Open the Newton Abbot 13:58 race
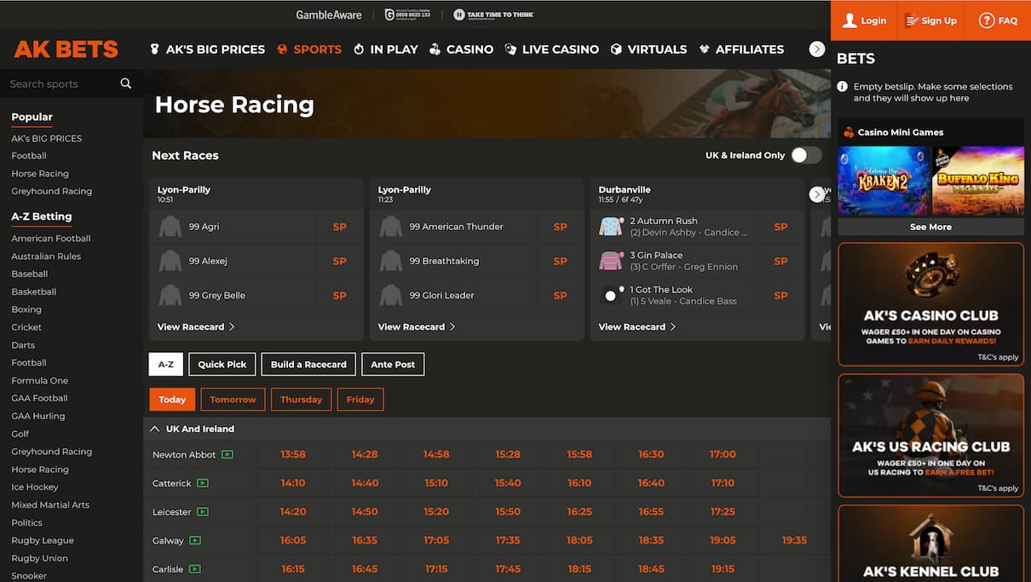Screen dimensions: 1031x582 click(x=293, y=454)
